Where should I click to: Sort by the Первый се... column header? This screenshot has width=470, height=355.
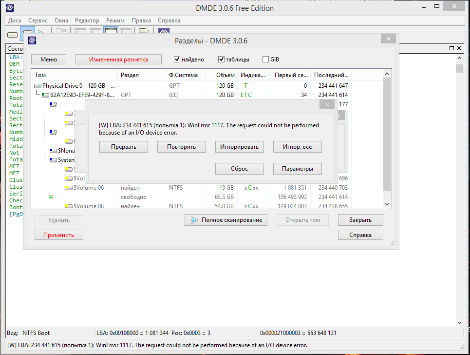point(290,75)
